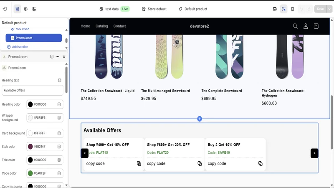Click the settings panel scrollbar
334x188 pixels.
66,80
